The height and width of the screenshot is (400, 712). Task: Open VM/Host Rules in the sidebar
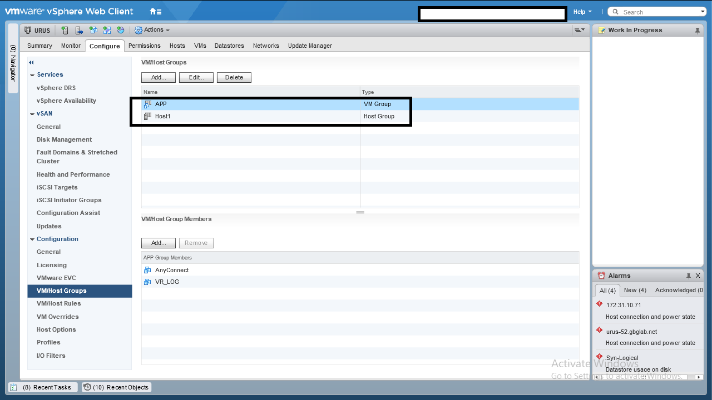click(x=58, y=303)
